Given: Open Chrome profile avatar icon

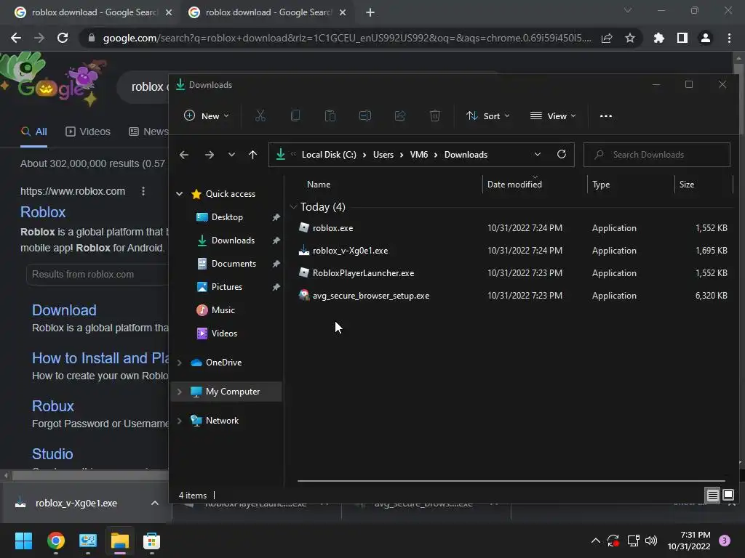Looking at the screenshot, I should [x=706, y=38].
